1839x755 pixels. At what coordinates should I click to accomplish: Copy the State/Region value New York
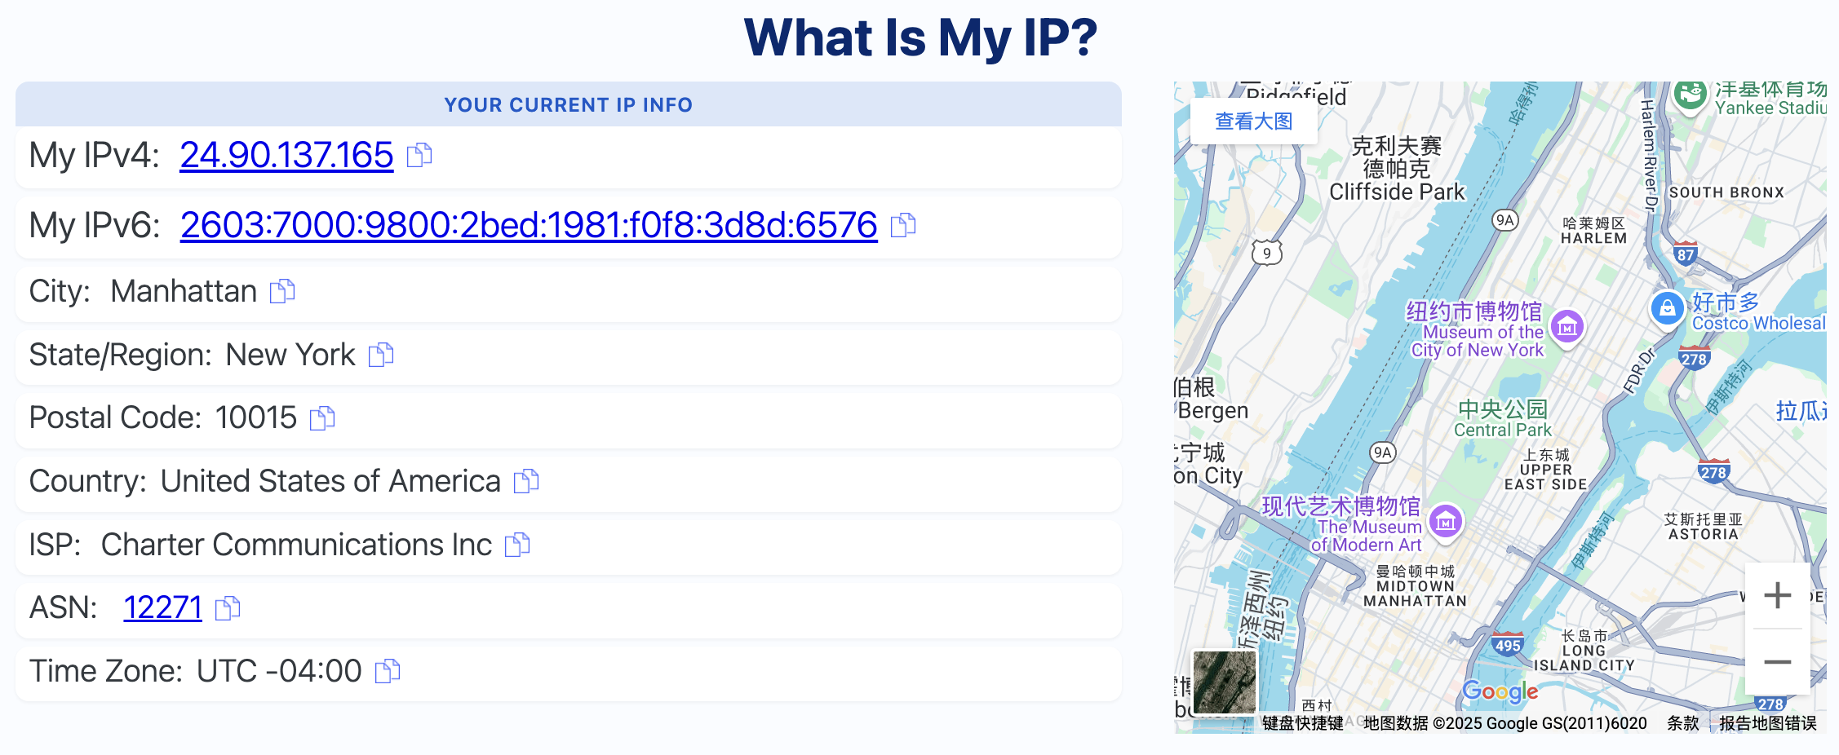pyautogui.click(x=381, y=355)
